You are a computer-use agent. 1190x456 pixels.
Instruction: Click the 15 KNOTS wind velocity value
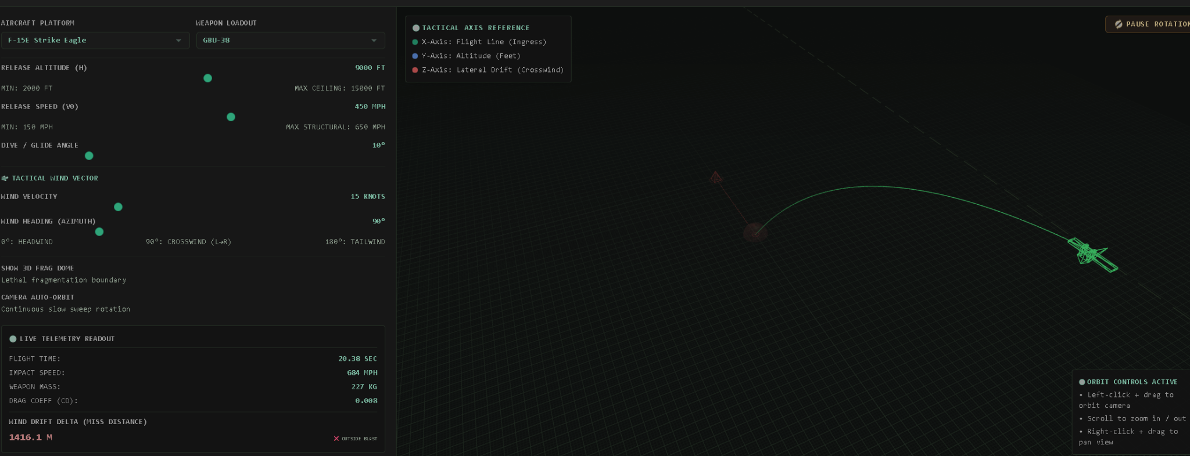click(368, 197)
